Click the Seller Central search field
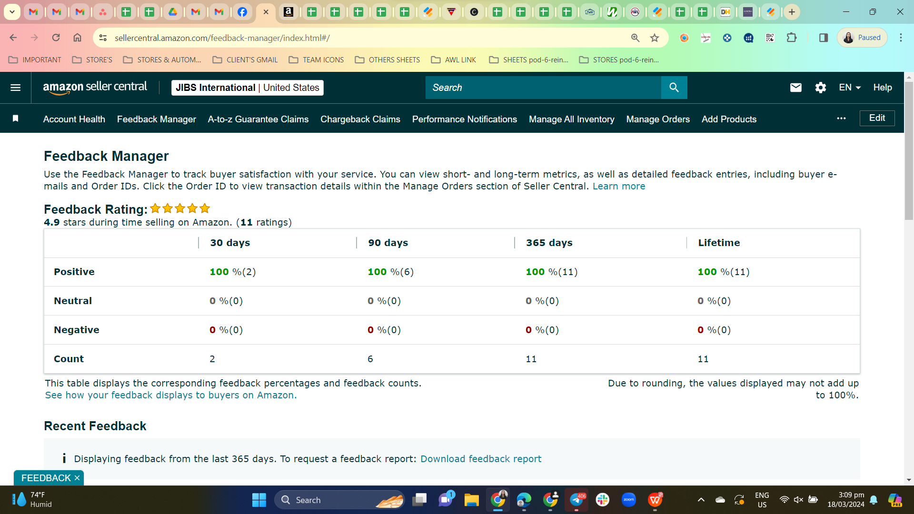The image size is (914, 514). click(x=543, y=88)
